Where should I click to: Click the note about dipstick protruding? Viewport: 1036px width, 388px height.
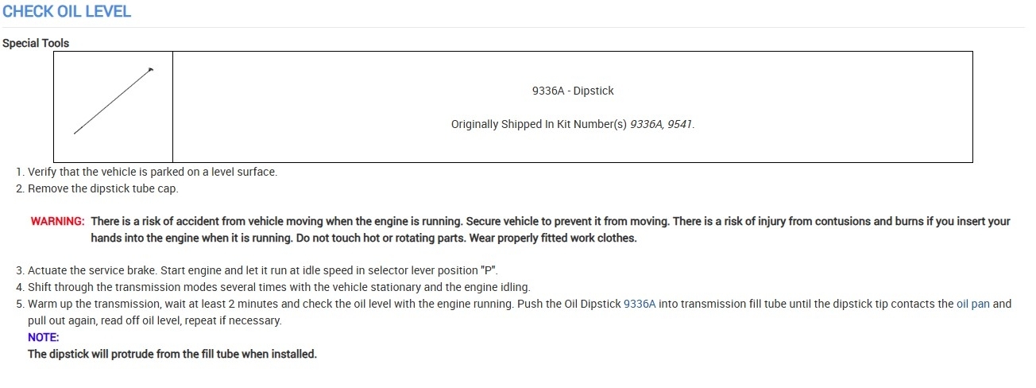click(x=172, y=355)
